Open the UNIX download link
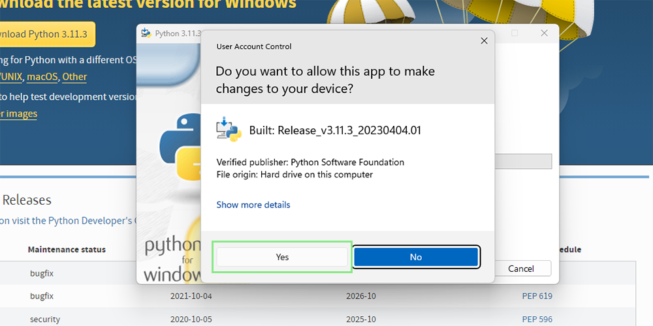Viewport: 653px width, 326px height. tap(11, 77)
